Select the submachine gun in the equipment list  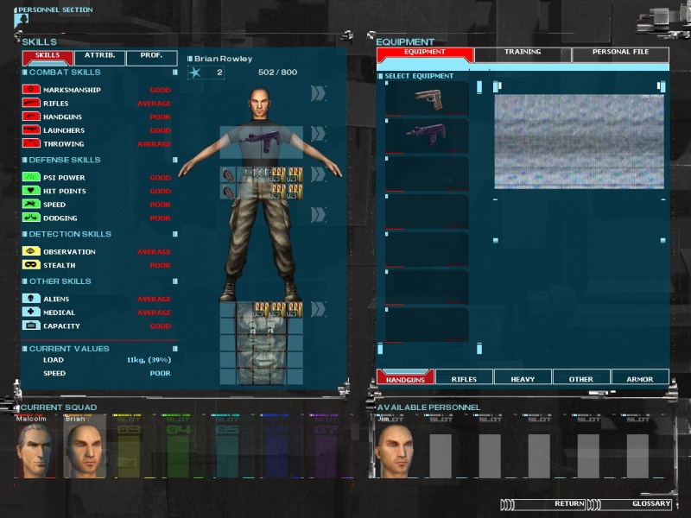(428, 136)
